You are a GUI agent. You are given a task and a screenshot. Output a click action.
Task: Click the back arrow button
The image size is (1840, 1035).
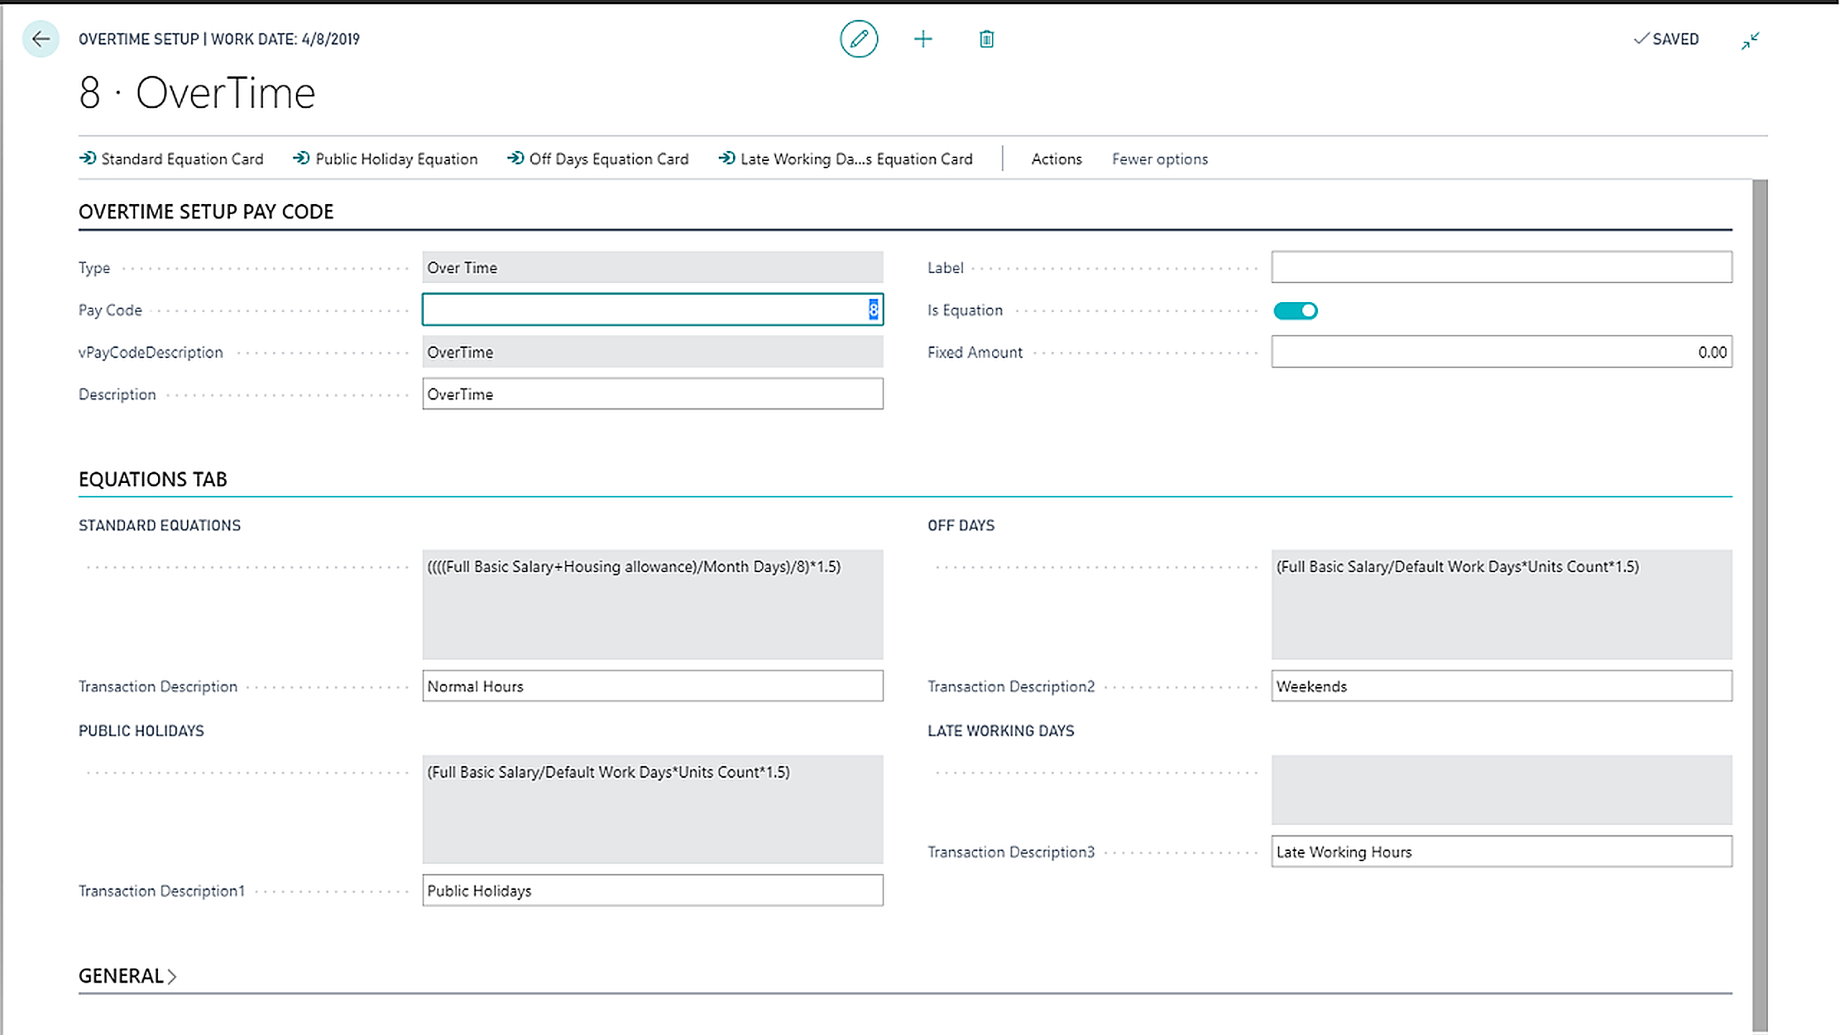click(40, 39)
